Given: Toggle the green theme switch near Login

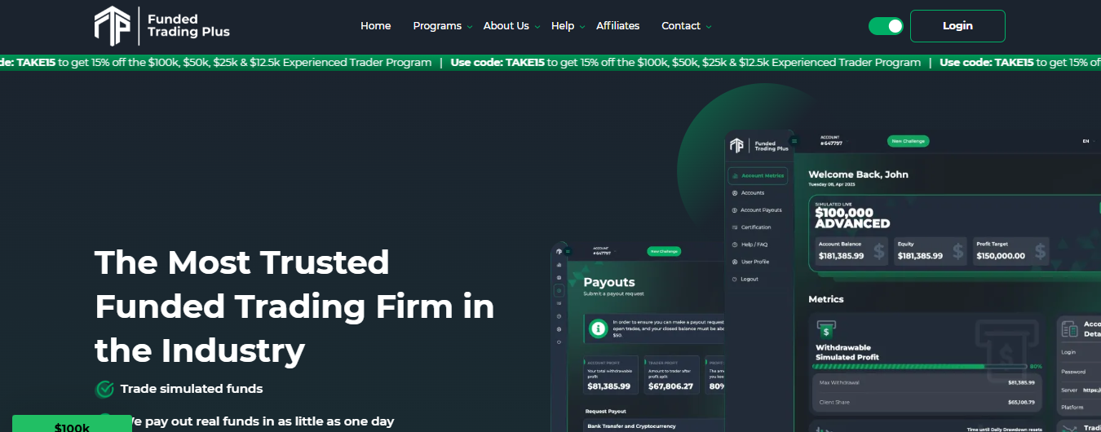Looking at the screenshot, I should coord(886,26).
